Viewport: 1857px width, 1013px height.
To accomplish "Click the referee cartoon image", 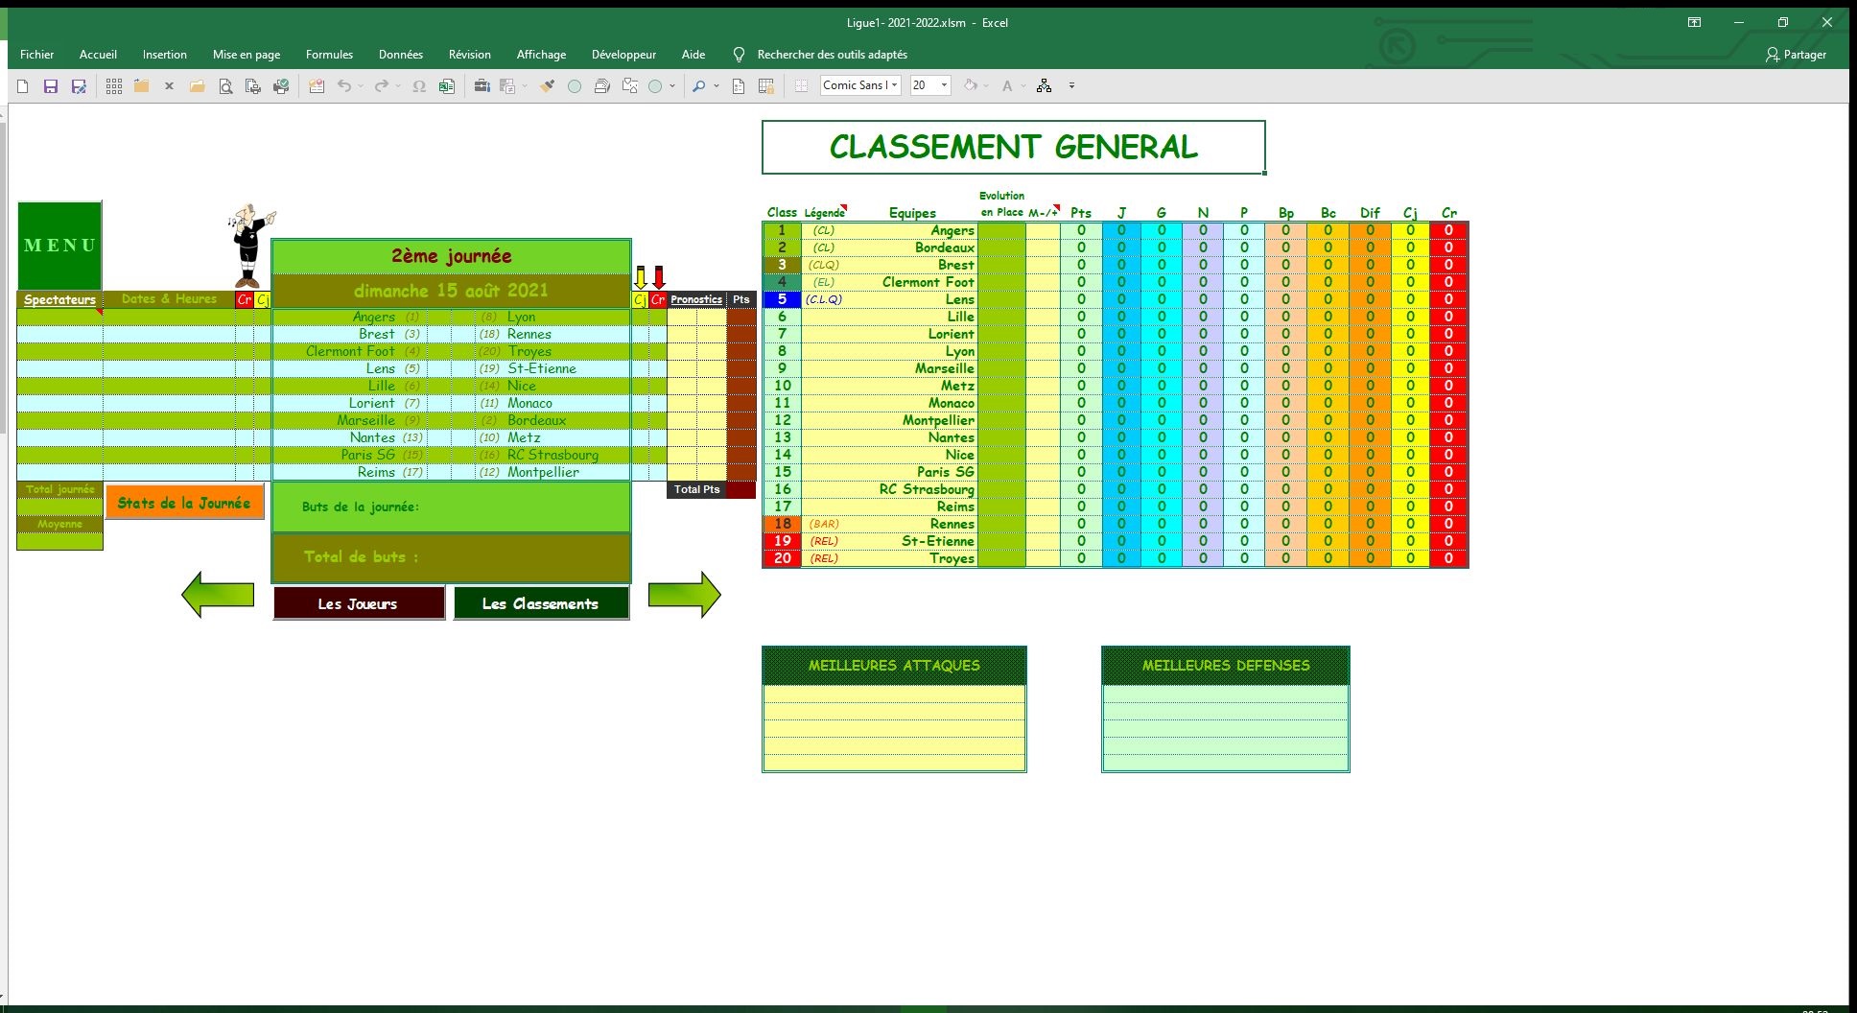I will (250, 245).
